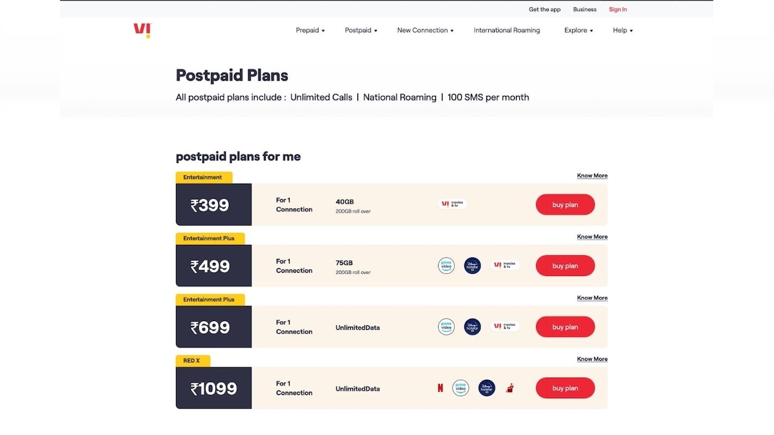Select the Disney+ Hotstar icon on ₹1099 plan

coord(487,387)
